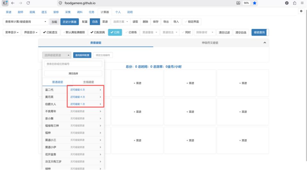Collapse the panel with the up chevron
This screenshot has height=170, width=307.
tap(265, 42)
